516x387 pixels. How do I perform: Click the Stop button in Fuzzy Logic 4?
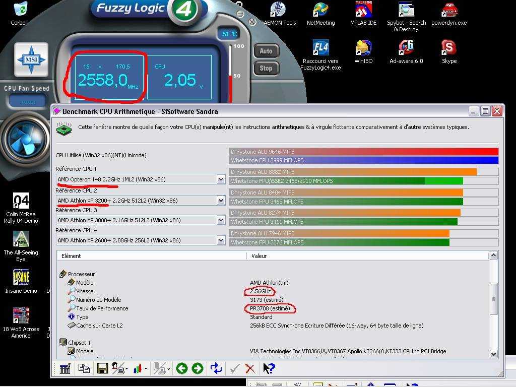tap(266, 68)
